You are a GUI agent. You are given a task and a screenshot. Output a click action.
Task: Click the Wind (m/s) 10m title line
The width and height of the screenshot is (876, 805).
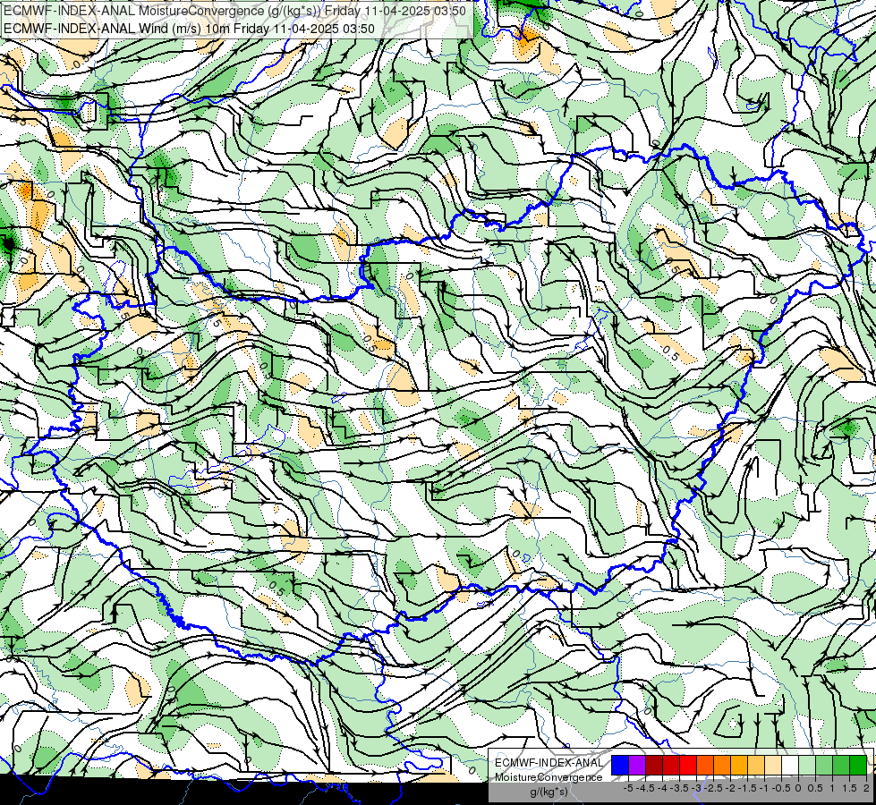coord(190,28)
